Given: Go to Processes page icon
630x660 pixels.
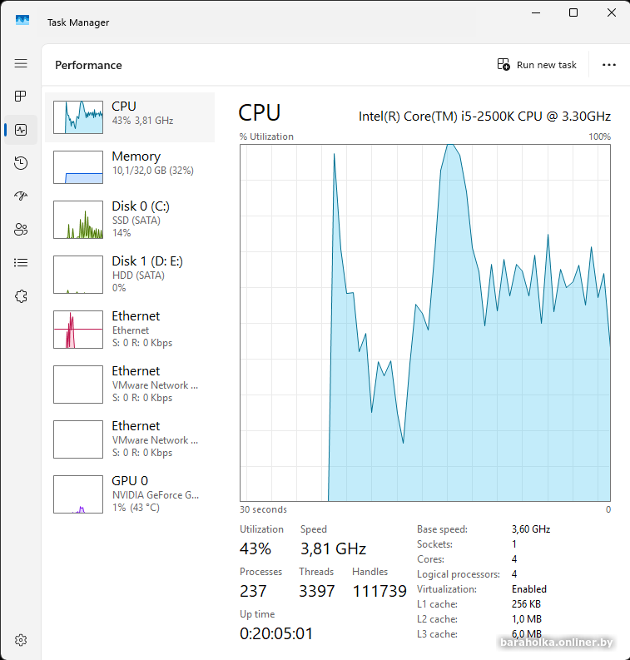Looking at the screenshot, I should point(21,97).
